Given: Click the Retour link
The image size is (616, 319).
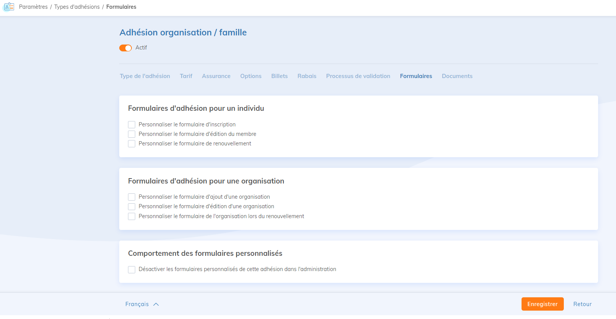Looking at the screenshot, I should coord(582,304).
